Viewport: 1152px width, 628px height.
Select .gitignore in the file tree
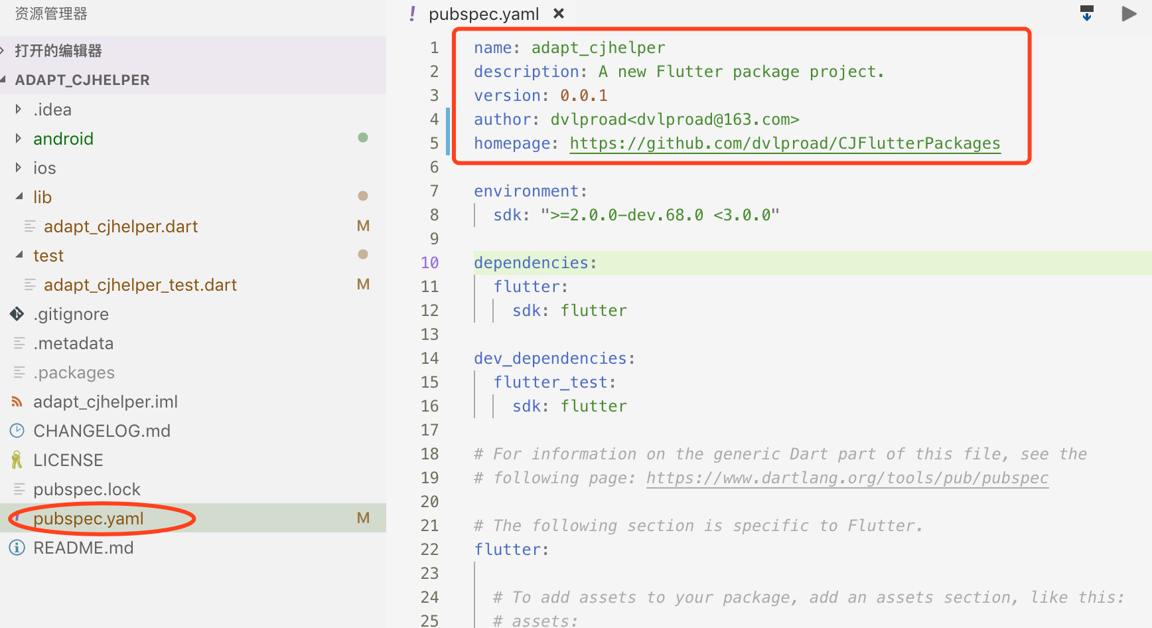[71, 314]
